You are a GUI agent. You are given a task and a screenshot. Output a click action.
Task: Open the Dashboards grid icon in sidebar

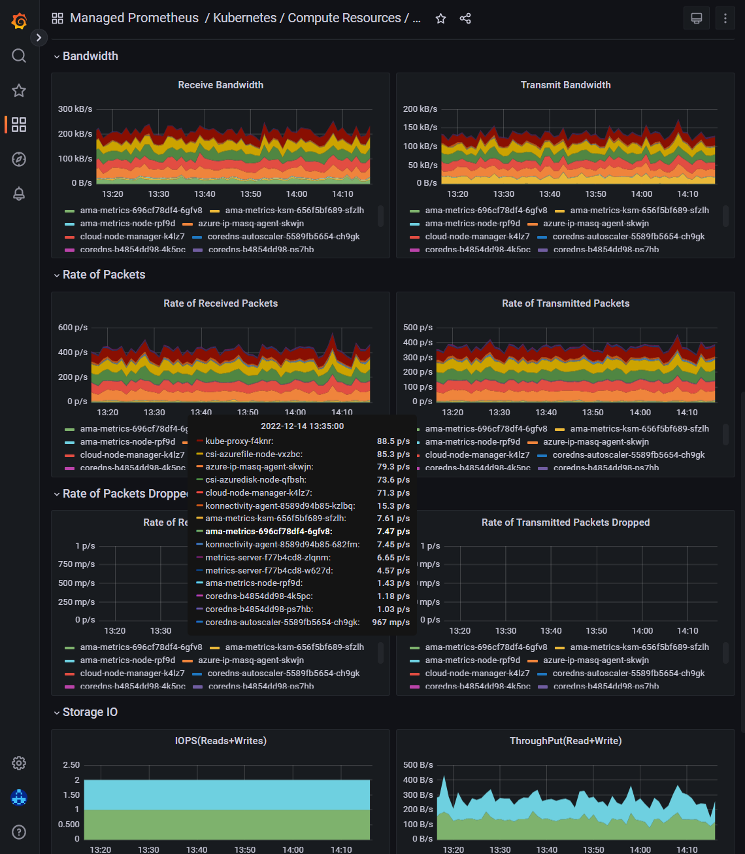[19, 124]
